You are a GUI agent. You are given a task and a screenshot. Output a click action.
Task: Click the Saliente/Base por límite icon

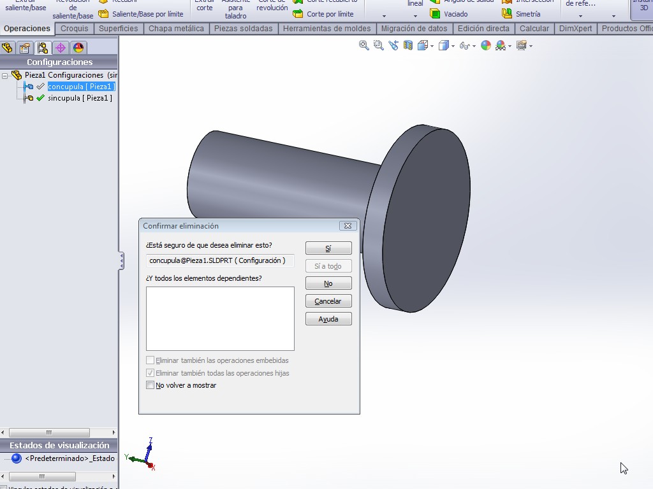click(x=103, y=14)
